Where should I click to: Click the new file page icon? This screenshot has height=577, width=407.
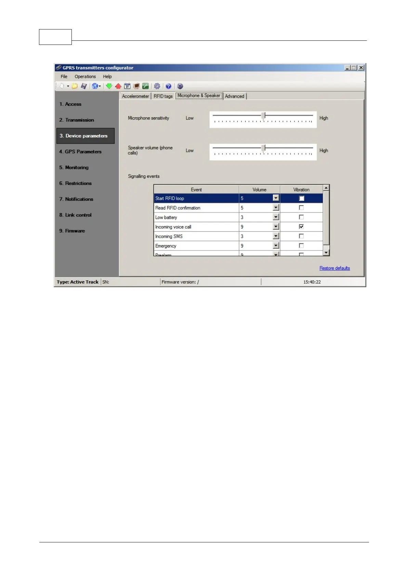pos(62,86)
